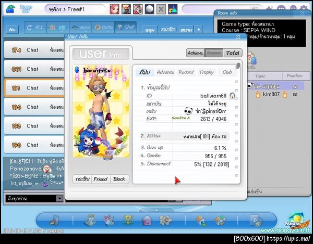Select the pink-haired character portrait
The height and width of the screenshot is (244, 313).
tap(115, 9)
